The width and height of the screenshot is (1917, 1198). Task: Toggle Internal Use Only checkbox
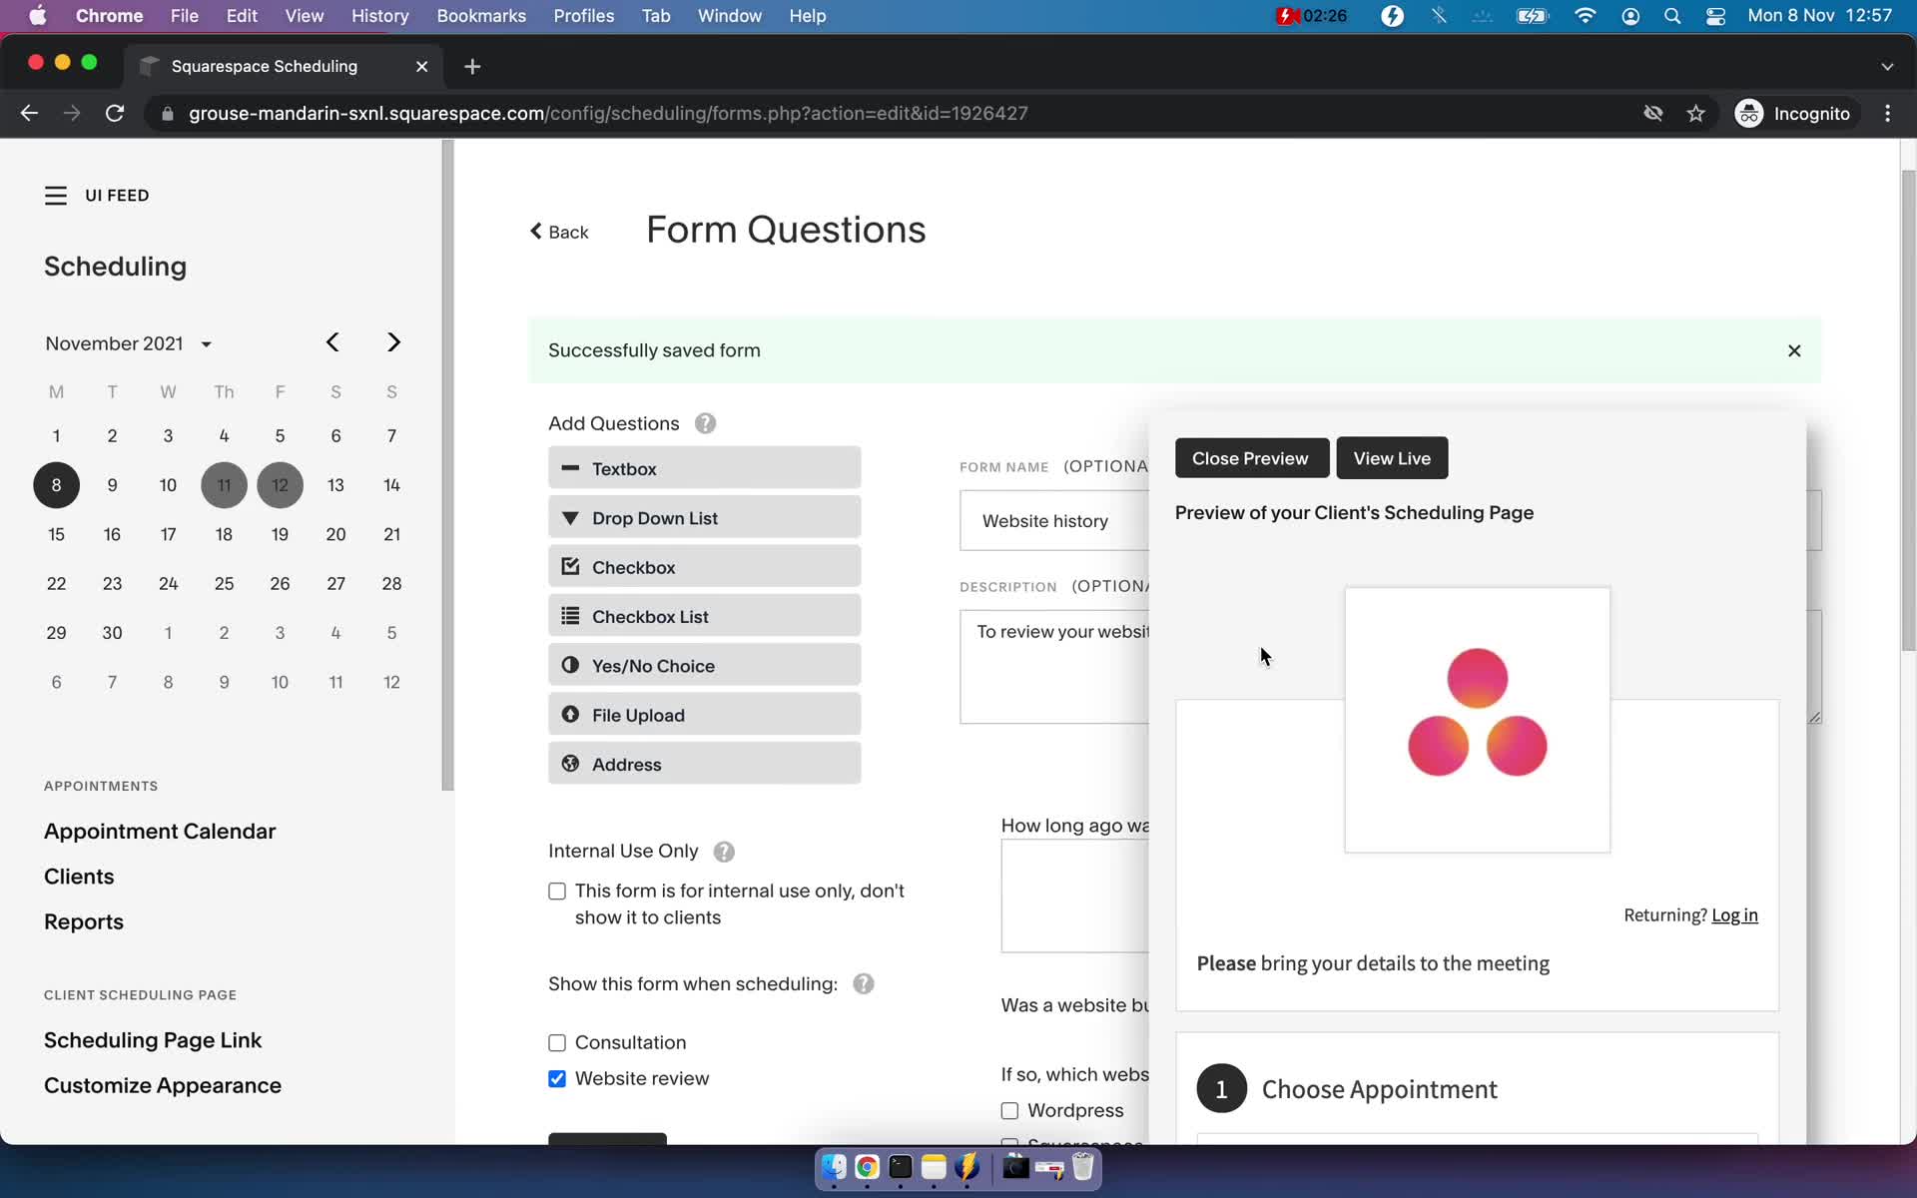point(556,889)
